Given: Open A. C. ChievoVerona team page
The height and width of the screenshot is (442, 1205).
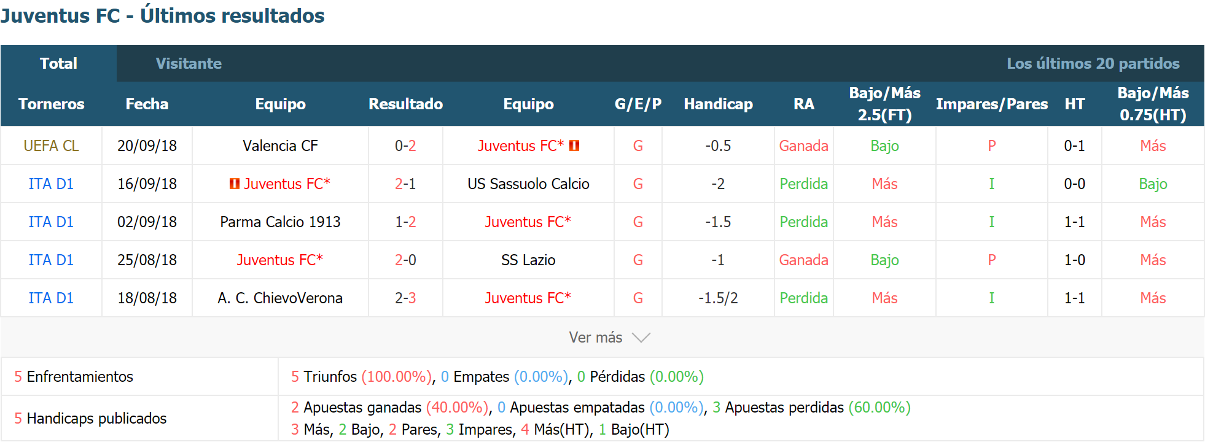Looking at the screenshot, I should point(280,298).
